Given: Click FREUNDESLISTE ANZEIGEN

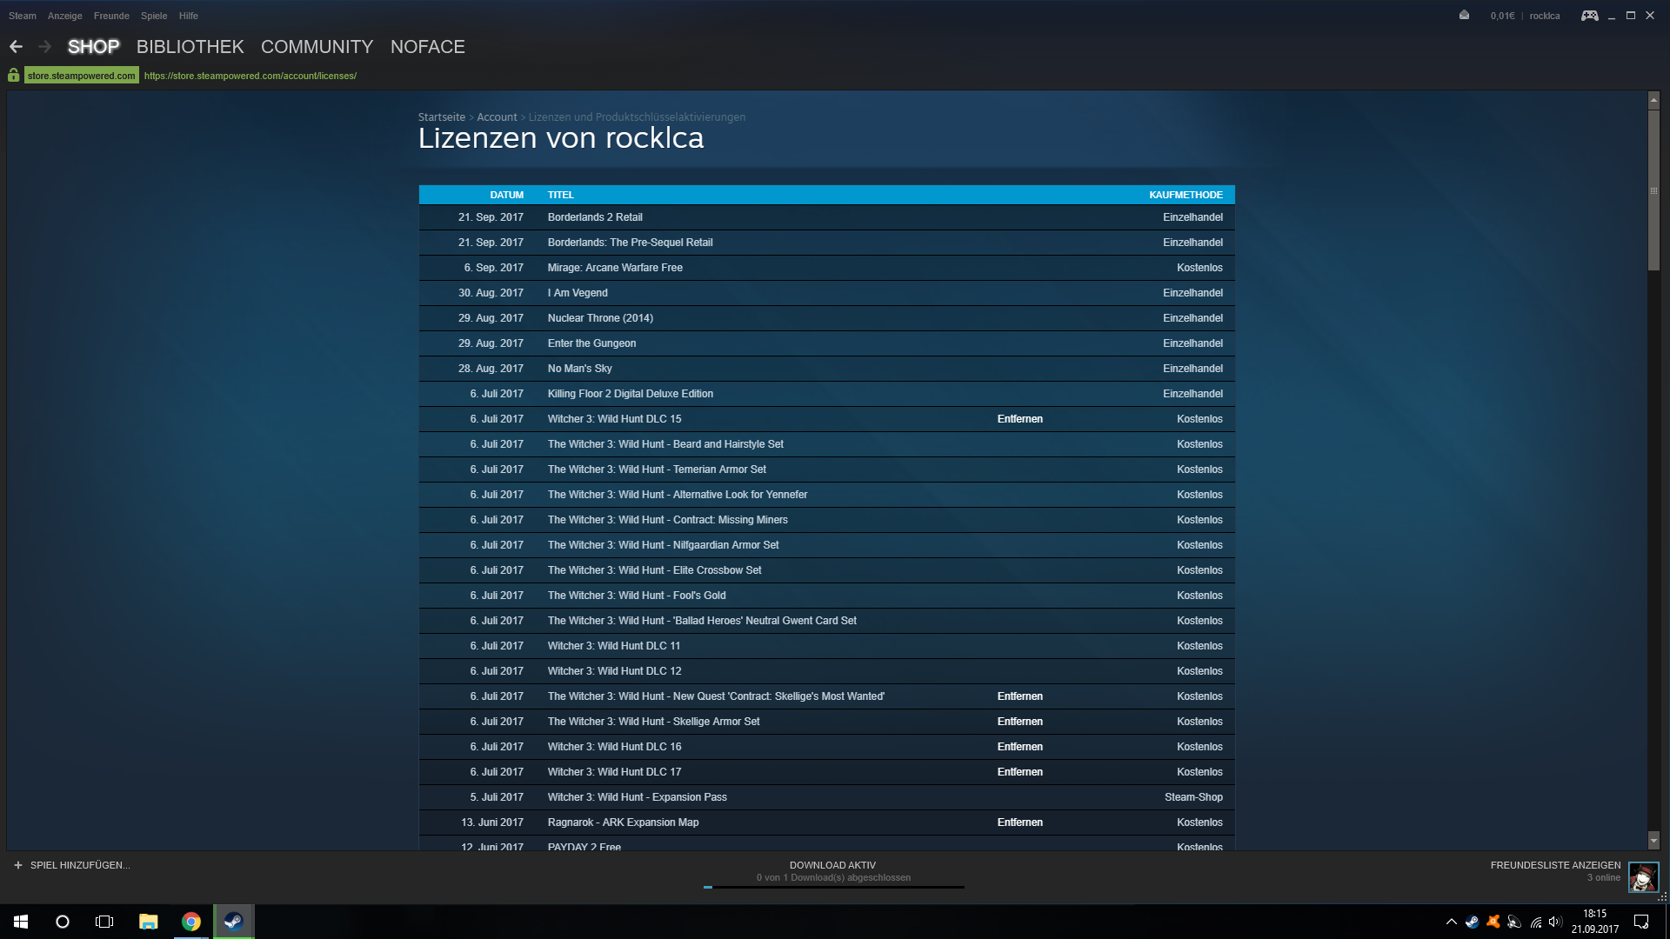Looking at the screenshot, I should pyautogui.click(x=1555, y=865).
